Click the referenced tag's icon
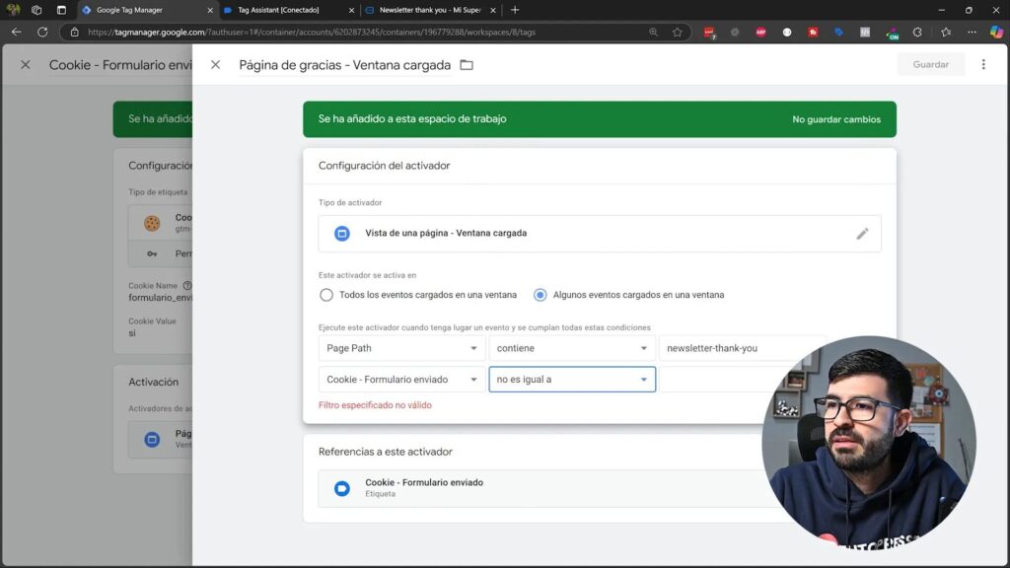This screenshot has height=568, width=1010. pyautogui.click(x=342, y=488)
